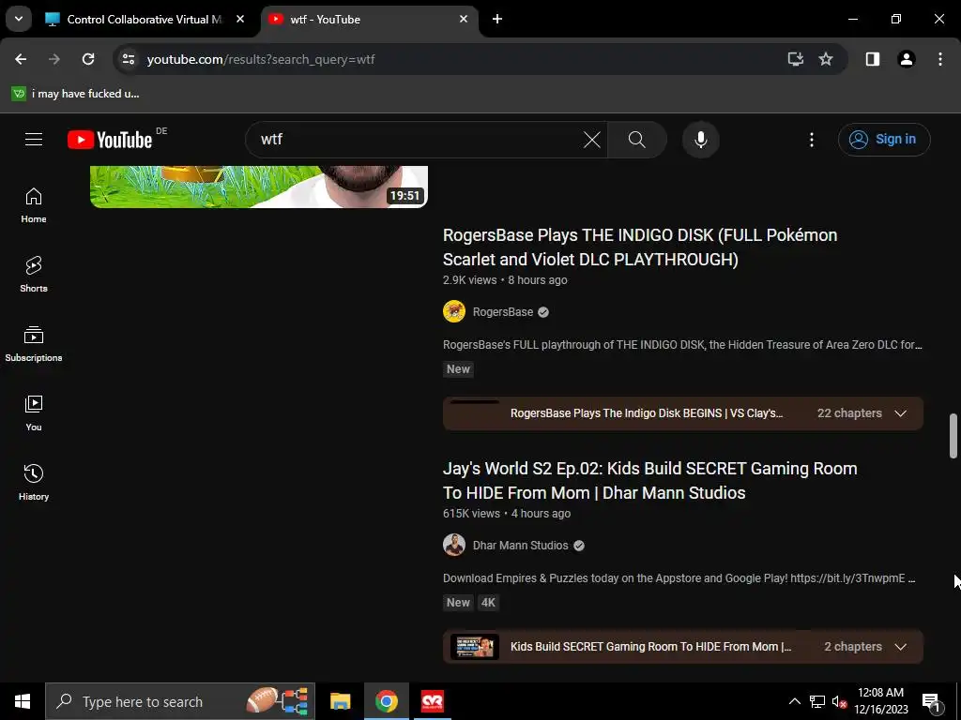Click the magnifier search button
This screenshot has height=720, width=961.
pos(637,140)
